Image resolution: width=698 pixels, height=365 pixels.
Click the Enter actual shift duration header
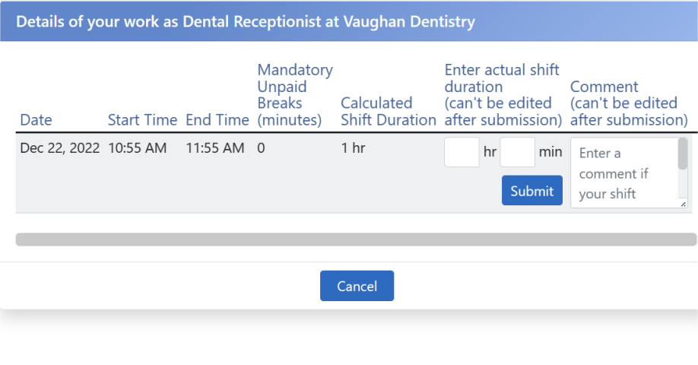click(x=503, y=95)
